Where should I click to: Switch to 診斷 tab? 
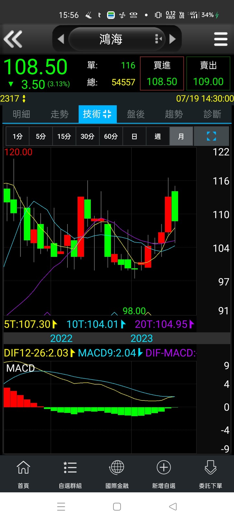pyautogui.click(x=212, y=114)
